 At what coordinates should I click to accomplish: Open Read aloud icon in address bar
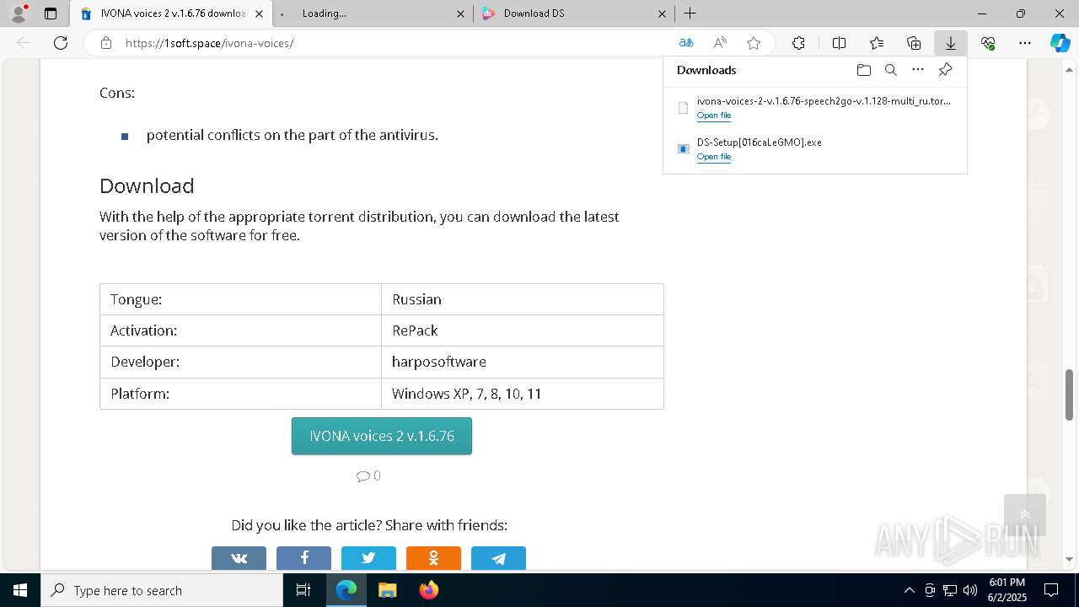coord(720,43)
